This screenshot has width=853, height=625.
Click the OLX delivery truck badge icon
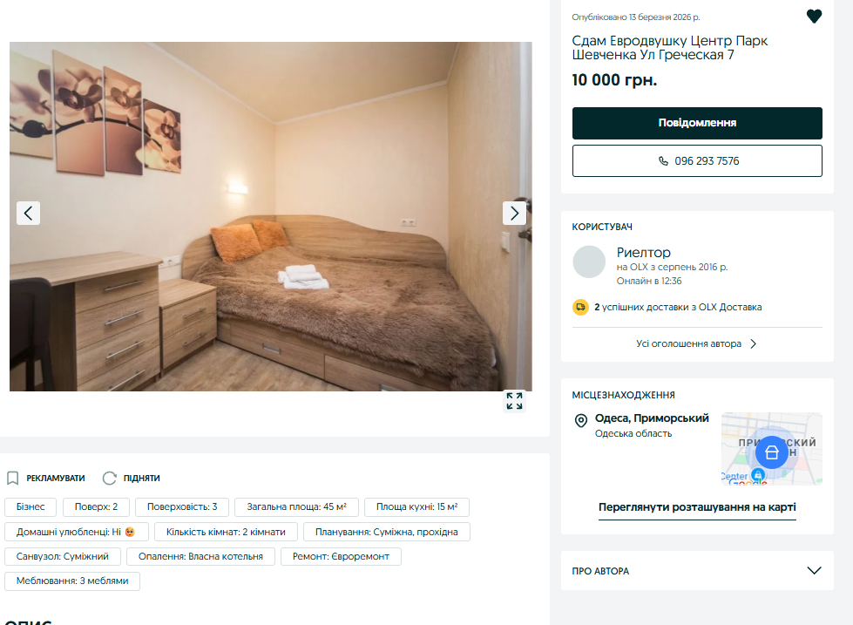[x=580, y=307]
